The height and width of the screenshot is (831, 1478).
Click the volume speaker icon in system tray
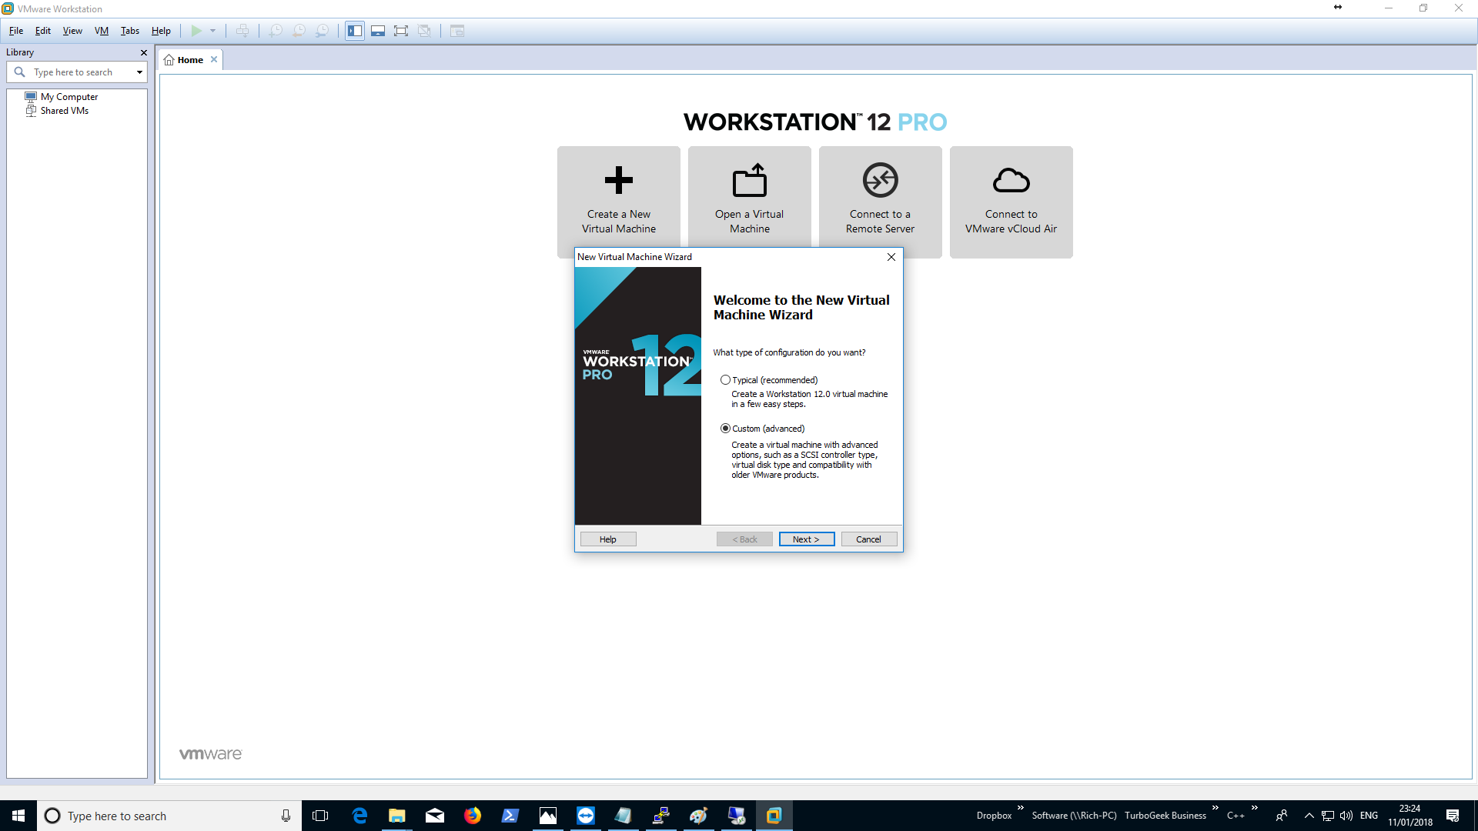click(1346, 816)
